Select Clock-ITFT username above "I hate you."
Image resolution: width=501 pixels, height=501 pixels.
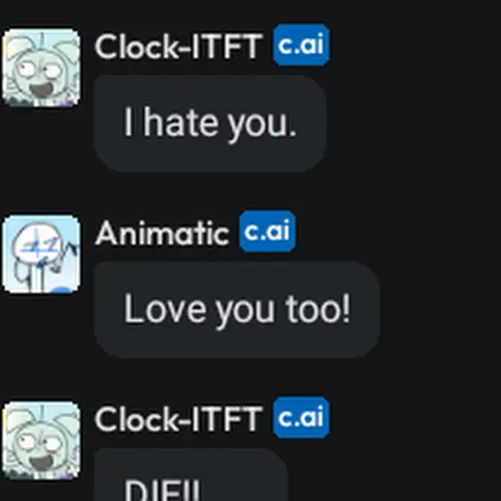178,47
